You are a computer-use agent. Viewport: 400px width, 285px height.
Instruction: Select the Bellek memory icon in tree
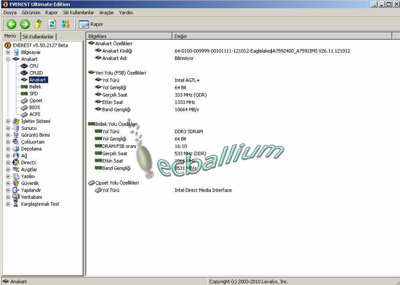pyautogui.click(x=24, y=87)
